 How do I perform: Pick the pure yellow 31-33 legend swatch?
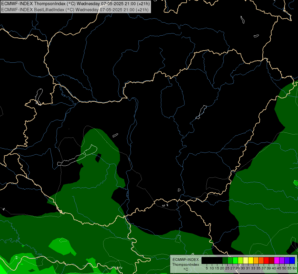(251, 260)
